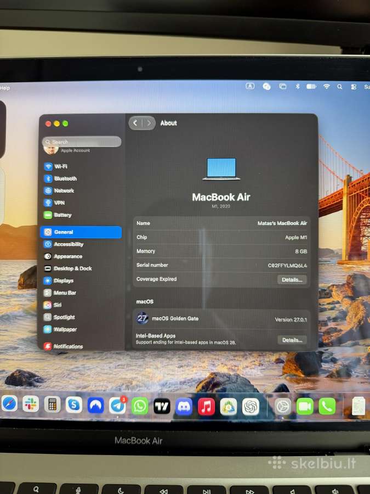
Task: Open Details for Coverage Expired
Action: (x=292, y=280)
